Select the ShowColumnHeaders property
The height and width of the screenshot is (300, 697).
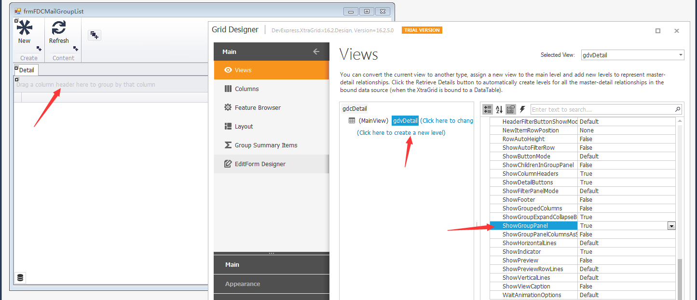(582, 173)
